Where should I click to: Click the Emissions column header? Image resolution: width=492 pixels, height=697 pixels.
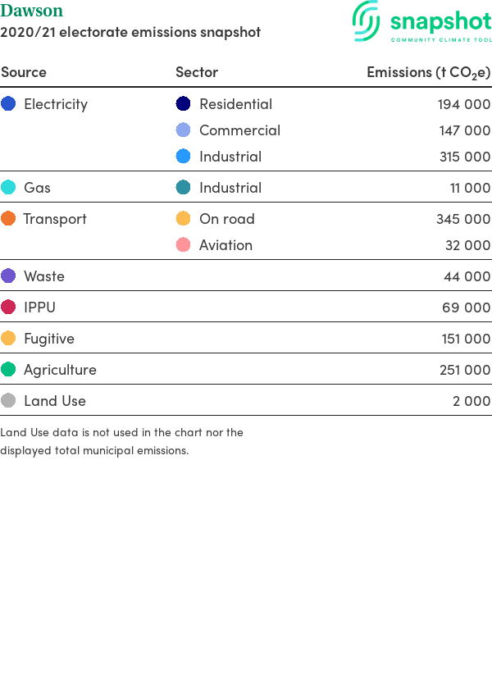pyautogui.click(x=428, y=72)
